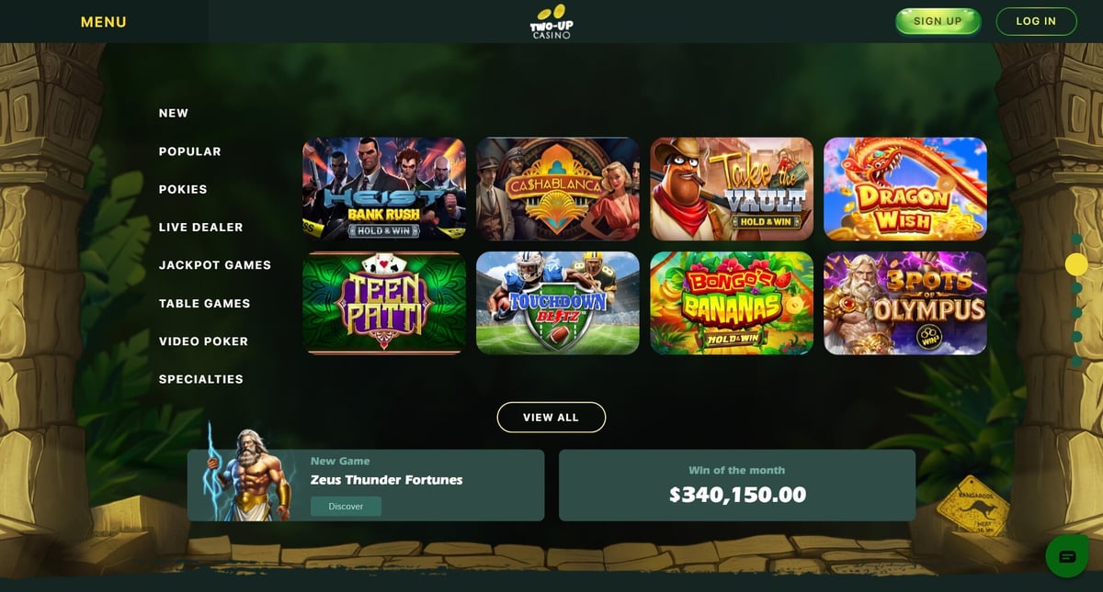Play the Dragon Wish game
This screenshot has width=1103, height=592.
pos(905,189)
